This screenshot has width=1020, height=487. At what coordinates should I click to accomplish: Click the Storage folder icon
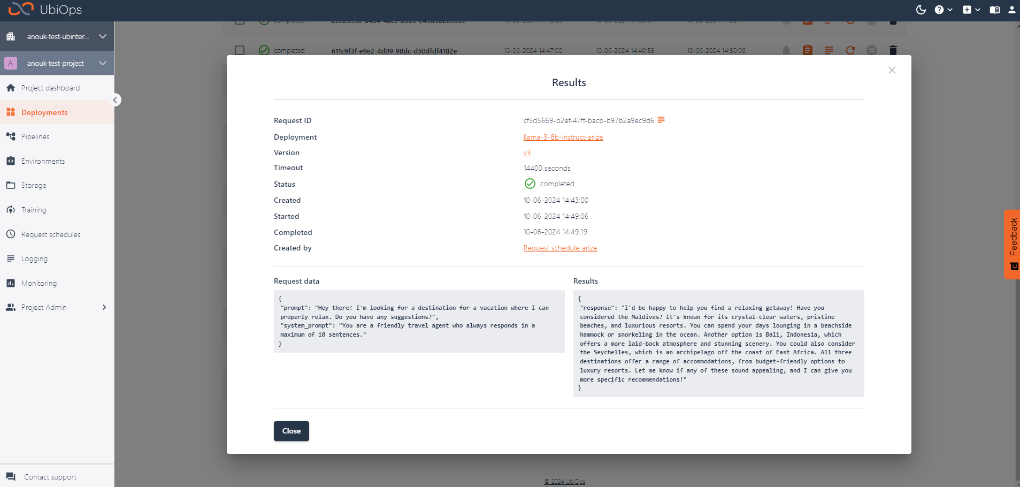(x=11, y=185)
